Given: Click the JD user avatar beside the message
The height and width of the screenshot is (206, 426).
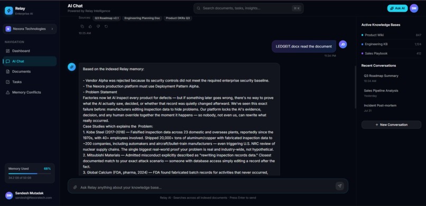Looking at the screenshot, I should [x=343, y=44].
